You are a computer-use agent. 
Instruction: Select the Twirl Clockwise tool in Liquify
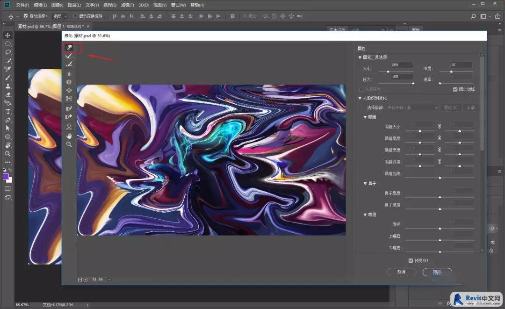point(69,74)
